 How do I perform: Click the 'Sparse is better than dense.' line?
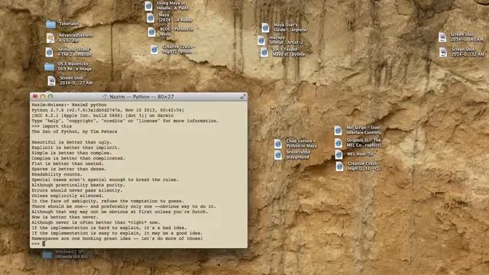point(69,169)
